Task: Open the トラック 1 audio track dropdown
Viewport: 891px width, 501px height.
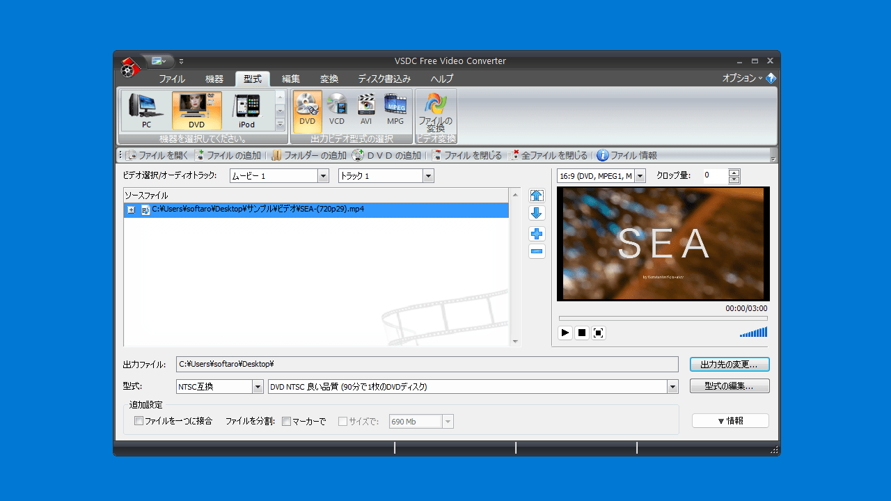Action: tap(429, 176)
